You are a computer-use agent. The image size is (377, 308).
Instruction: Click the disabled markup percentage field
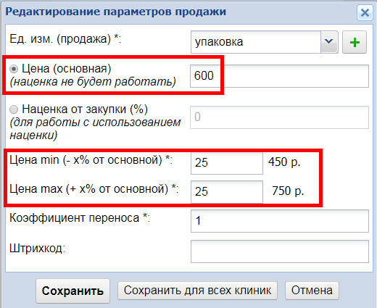coord(279,117)
